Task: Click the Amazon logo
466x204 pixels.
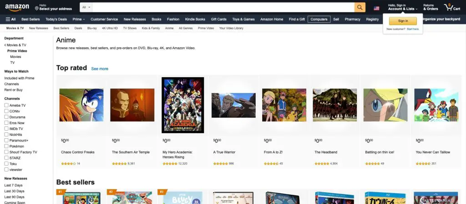Action: (17, 7)
